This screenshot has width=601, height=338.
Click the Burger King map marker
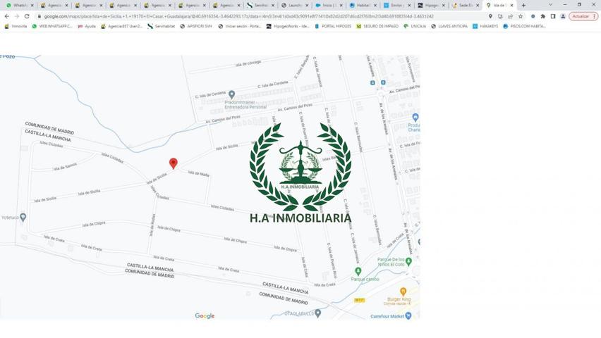[x=403, y=292]
